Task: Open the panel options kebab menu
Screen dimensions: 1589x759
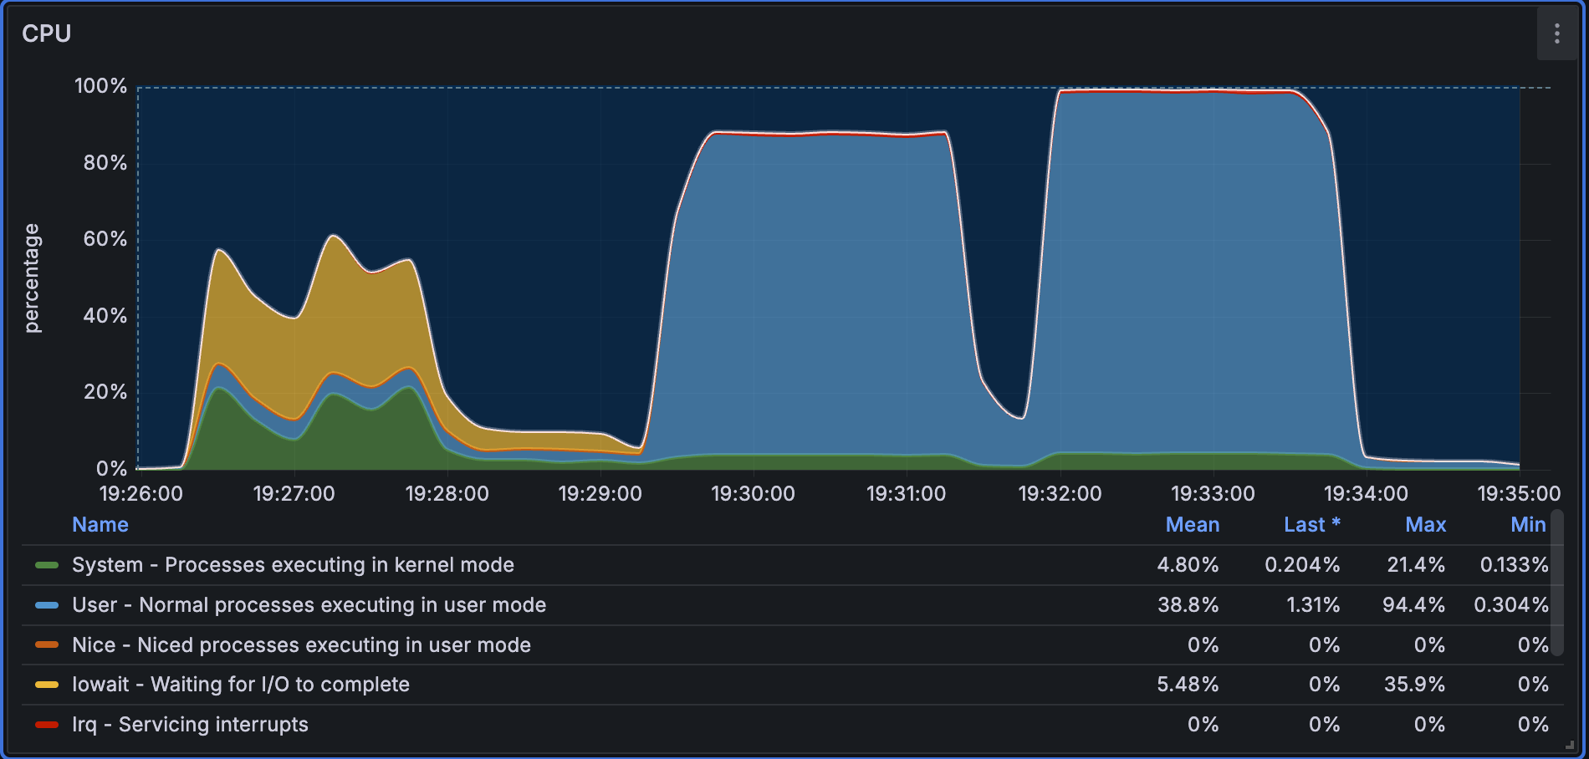Action: click(1556, 34)
